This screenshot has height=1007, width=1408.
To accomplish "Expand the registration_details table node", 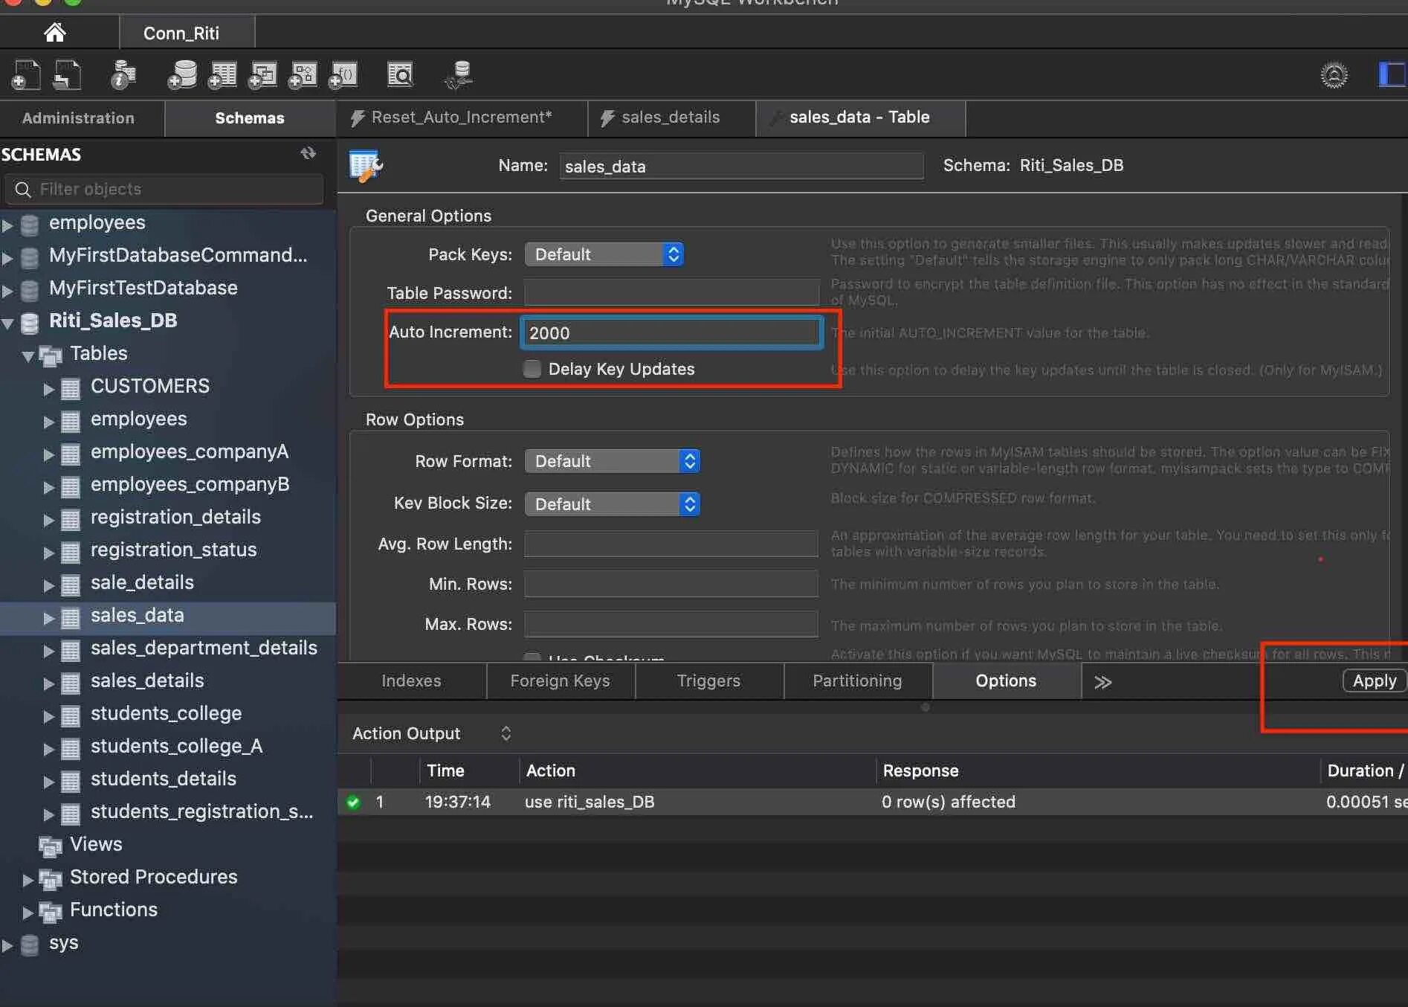I will pos(49,519).
